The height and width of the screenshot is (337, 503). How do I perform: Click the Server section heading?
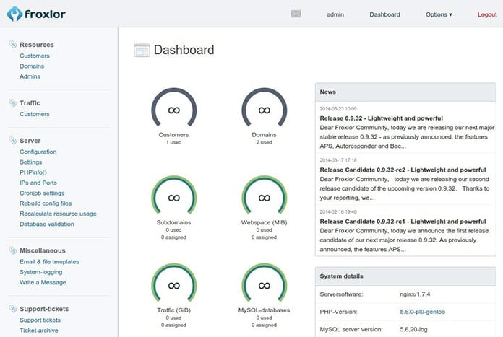tap(30, 141)
